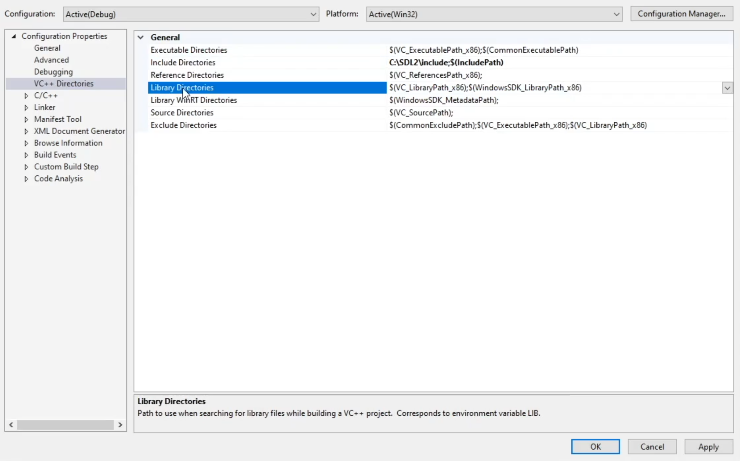Select Debugging in the properties tree
The height and width of the screenshot is (461, 740).
click(x=54, y=72)
